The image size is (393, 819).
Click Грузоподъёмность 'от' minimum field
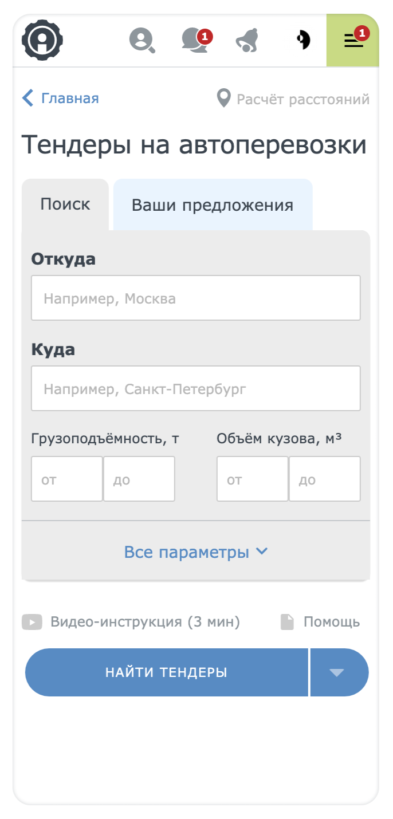click(x=67, y=479)
